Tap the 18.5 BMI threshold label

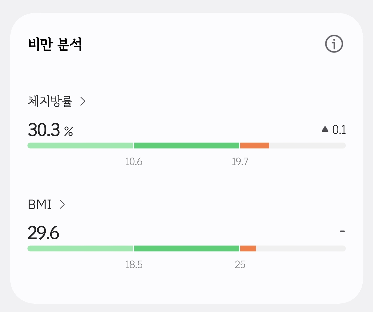134,265
